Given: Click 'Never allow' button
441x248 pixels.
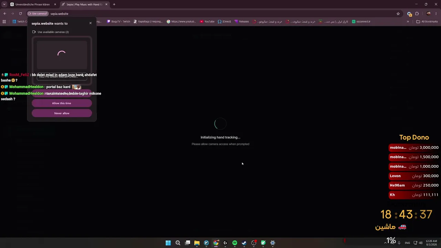Looking at the screenshot, I should point(62,113).
